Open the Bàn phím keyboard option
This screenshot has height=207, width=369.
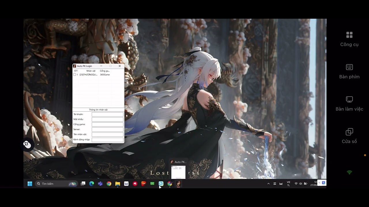(349, 72)
